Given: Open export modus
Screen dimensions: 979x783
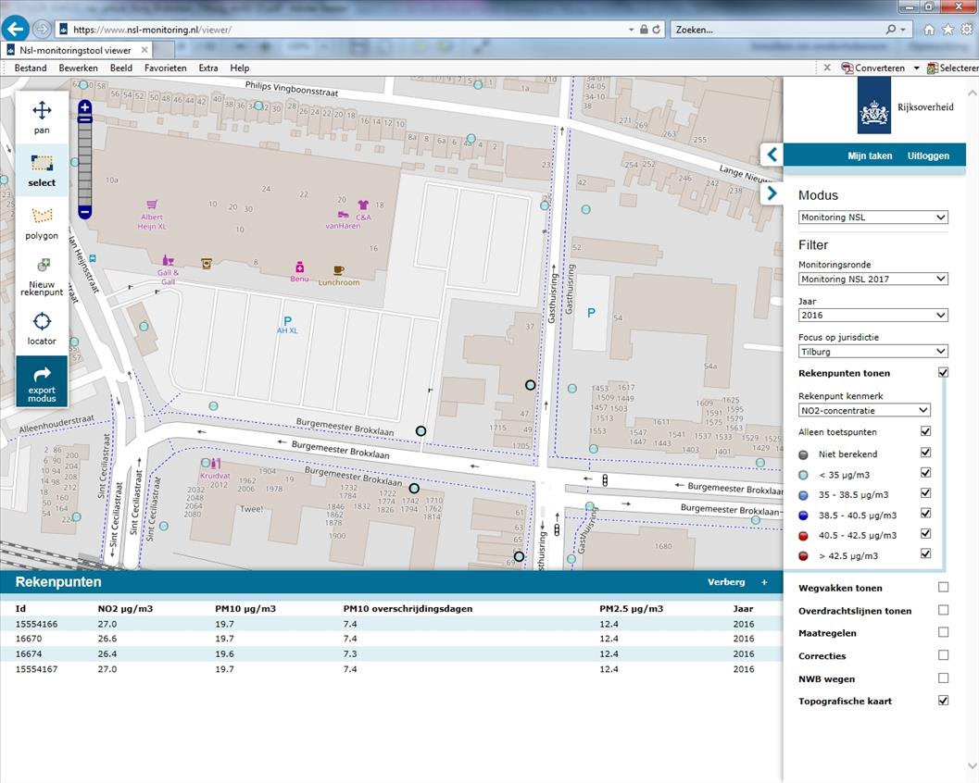Looking at the screenshot, I should click(x=42, y=381).
